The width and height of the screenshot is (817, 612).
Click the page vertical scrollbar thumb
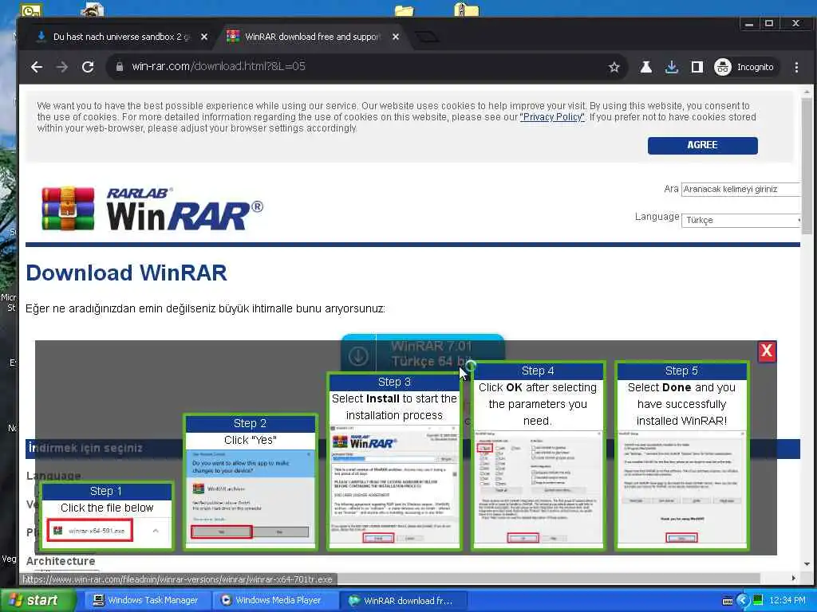[806, 167]
